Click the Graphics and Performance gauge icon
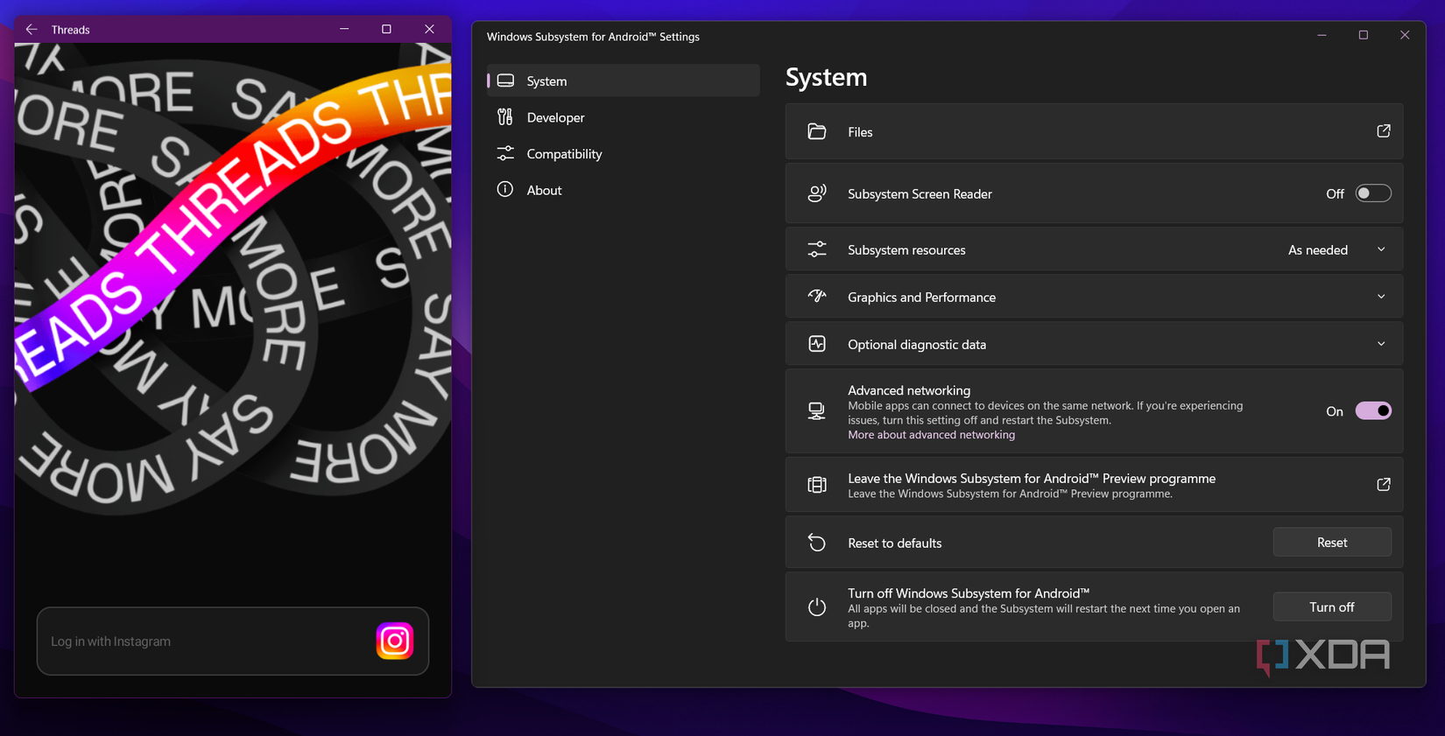The height and width of the screenshot is (736, 1445). (x=817, y=297)
